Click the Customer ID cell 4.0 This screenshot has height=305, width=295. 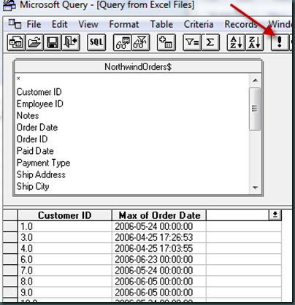tap(65, 248)
